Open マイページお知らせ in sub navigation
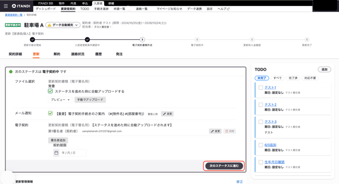The image size is (339, 184). (169, 9)
